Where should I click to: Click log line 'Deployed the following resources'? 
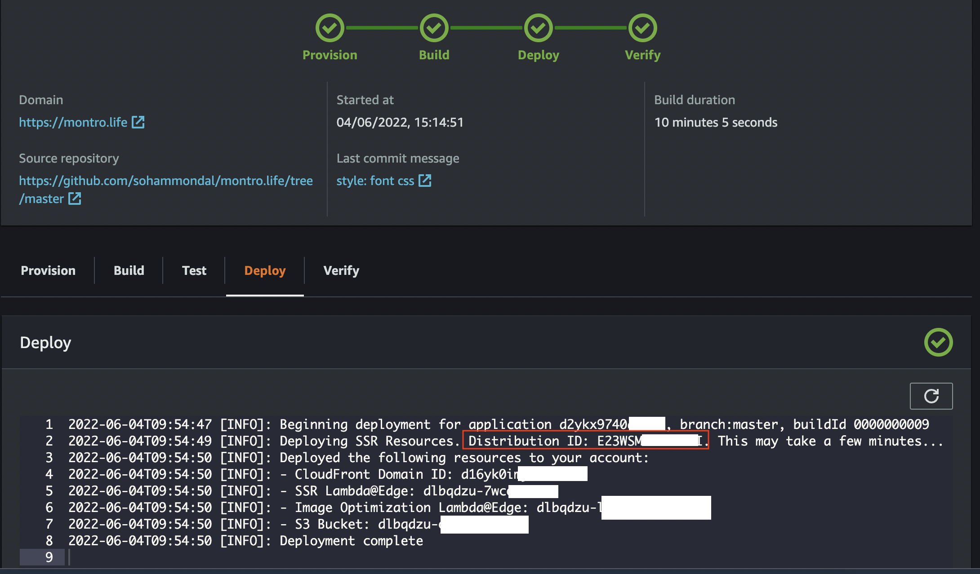pos(359,457)
